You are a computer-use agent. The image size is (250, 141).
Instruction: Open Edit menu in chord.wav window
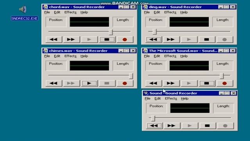click(57, 12)
